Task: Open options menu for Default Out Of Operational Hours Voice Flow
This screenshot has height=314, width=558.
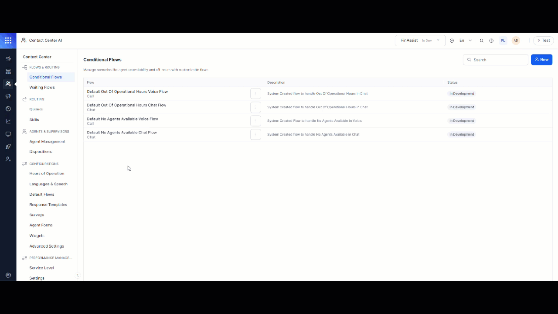Action: coord(255,94)
